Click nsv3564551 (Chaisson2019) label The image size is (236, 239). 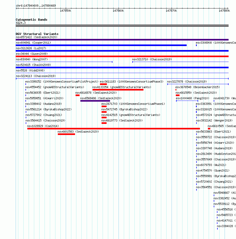(x=216, y=187)
